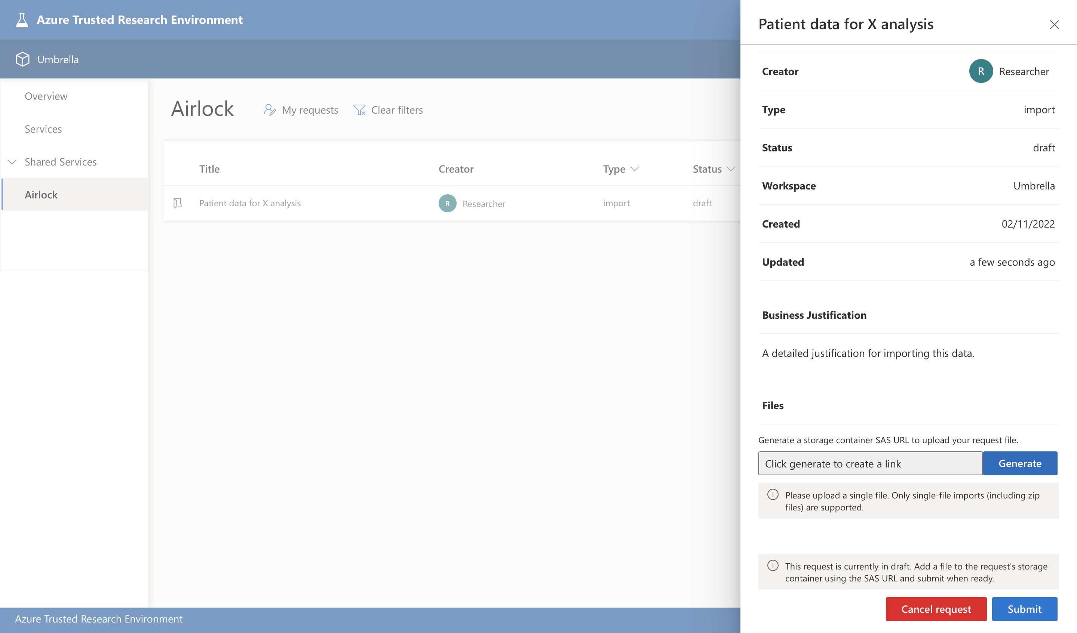This screenshot has height=633, width=1077.
Task: Click info icon beside draft notice
Action: tap(773, 565)
